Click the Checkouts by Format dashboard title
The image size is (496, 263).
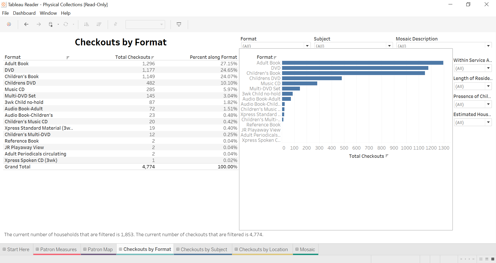121,42
